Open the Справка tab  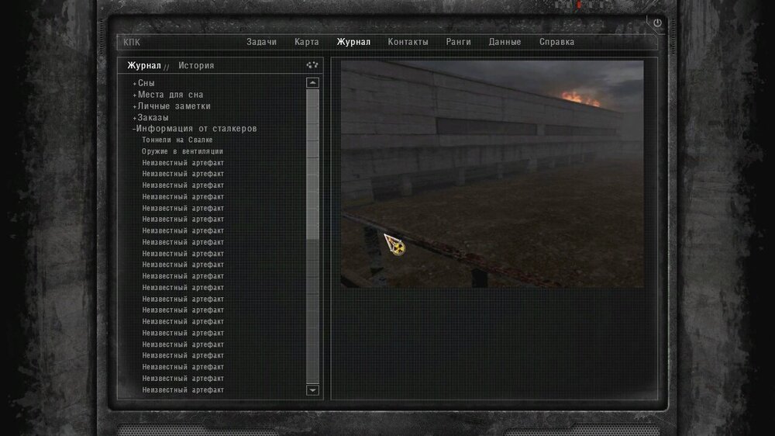(556, 42)
